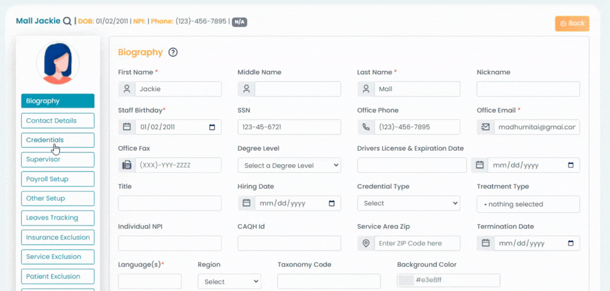610x291 pixels.
Task: Click the staff avatar picture
Action: coord(58,64)
